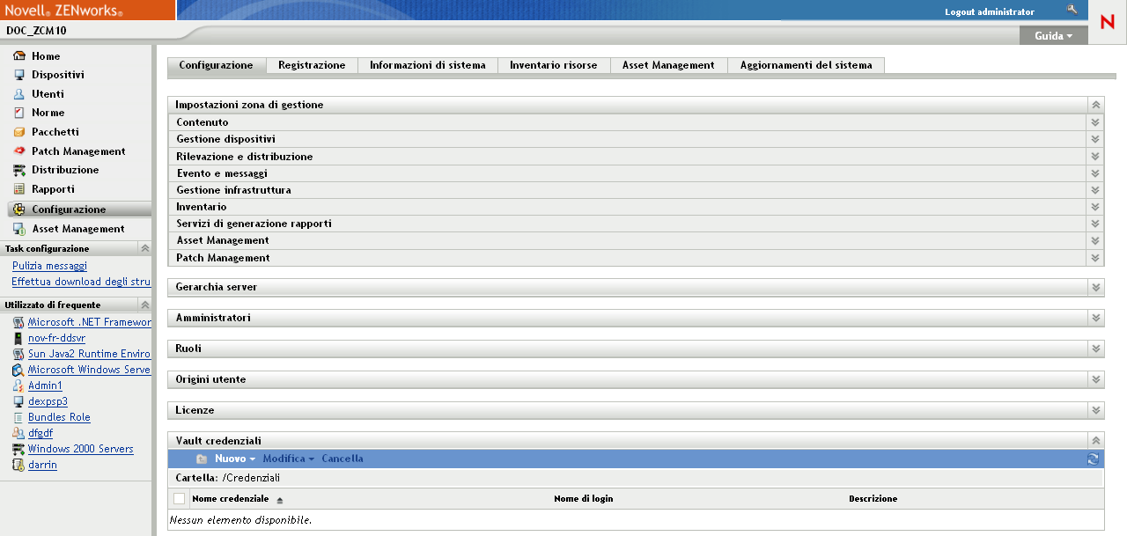Open the Inventario risorse tab
The width and height of the screenshot is (1127, 536).
tap(553, 65)
